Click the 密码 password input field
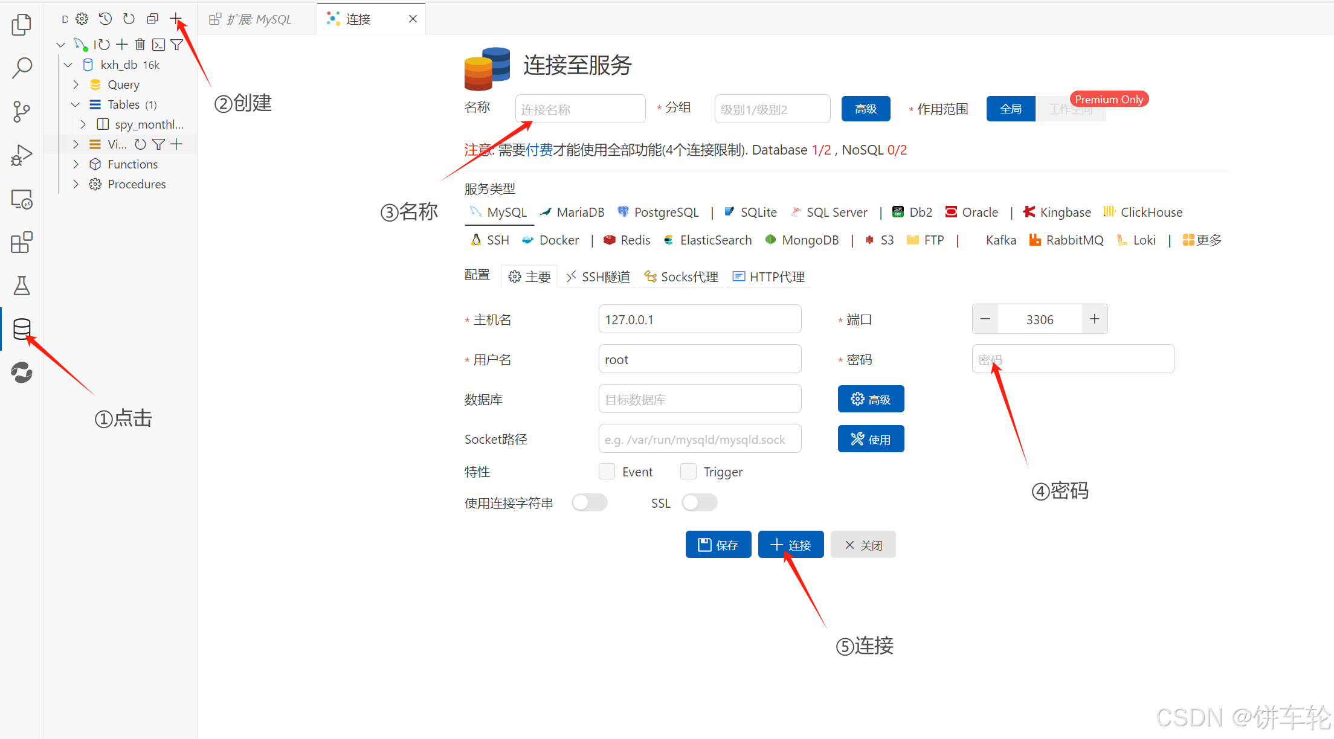1334x739 pixels. pyautogui.click(x=1073, y=359)
